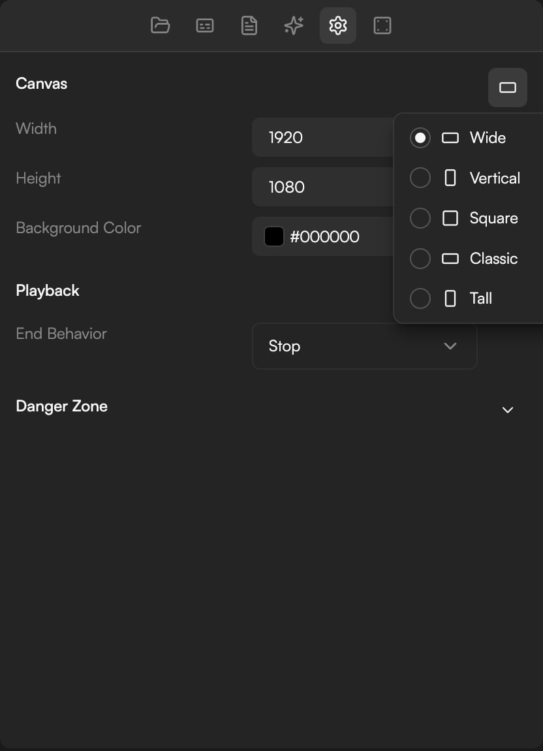This screenshot has width=543, height=751.
Task: Click the Vertical portrait rectangle icon
Action: (450, 178)
